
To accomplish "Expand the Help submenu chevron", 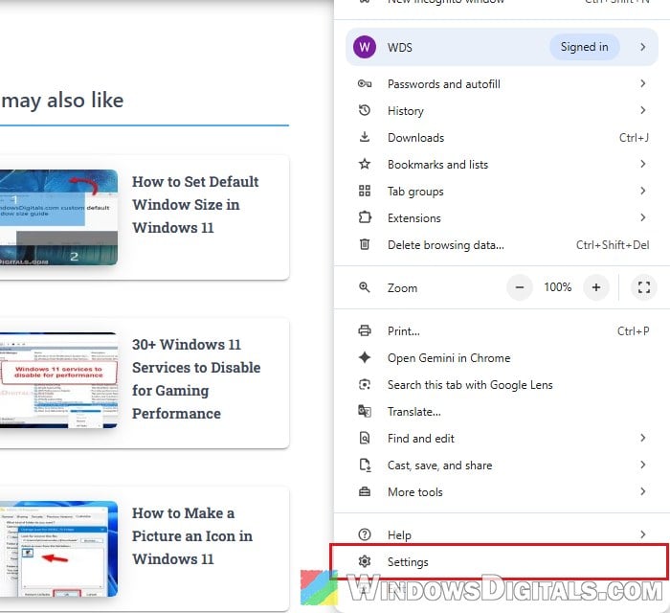I will 643,534.
